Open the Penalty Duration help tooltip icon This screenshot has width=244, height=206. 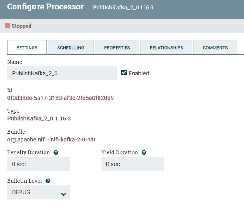(56, 152)
